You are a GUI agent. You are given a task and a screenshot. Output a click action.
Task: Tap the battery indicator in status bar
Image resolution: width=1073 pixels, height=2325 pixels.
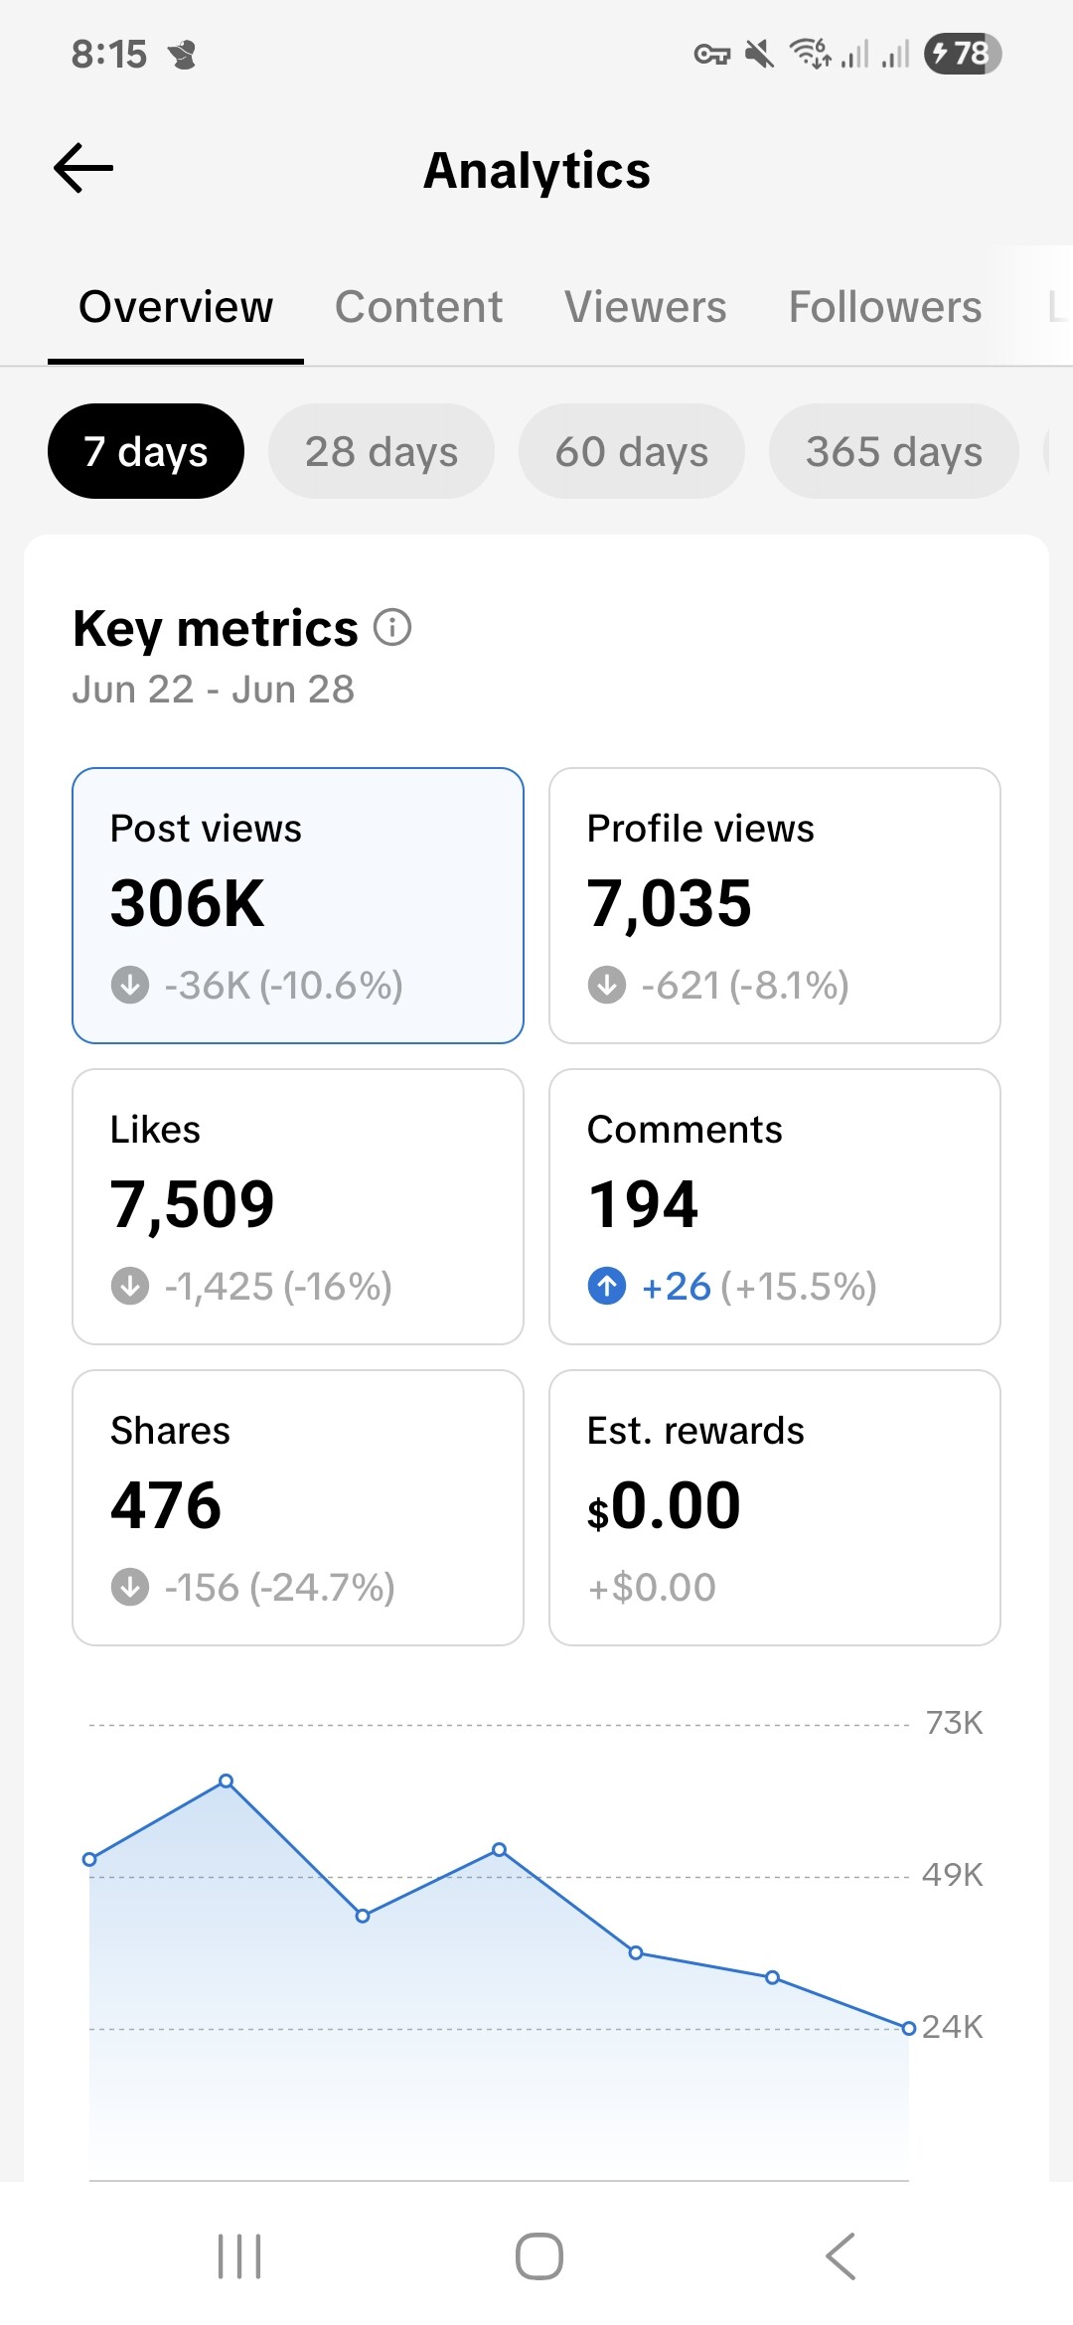[962, 54]
